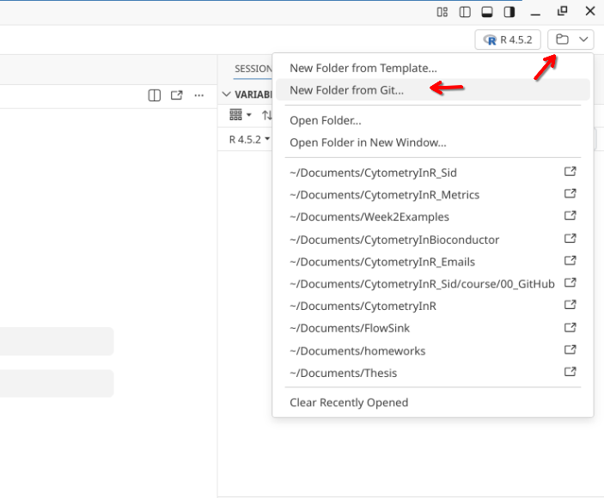Expand the folder switcher dropdown
This screenshot has width=604, height=498.
(571, 39)
